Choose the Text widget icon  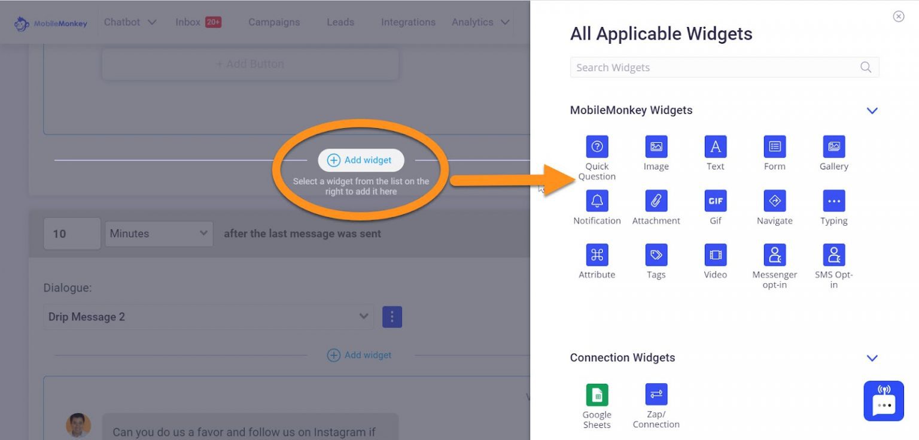(x=715, y=147)
